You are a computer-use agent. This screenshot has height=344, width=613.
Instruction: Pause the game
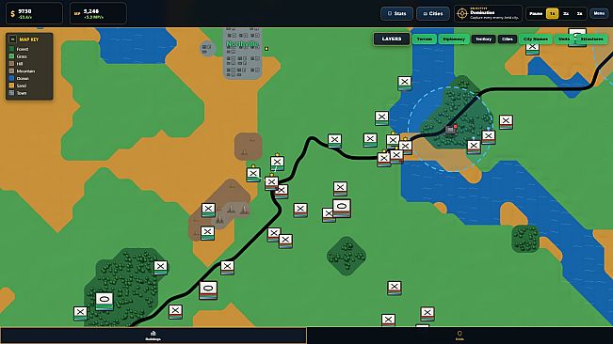(x=536, y=13)
